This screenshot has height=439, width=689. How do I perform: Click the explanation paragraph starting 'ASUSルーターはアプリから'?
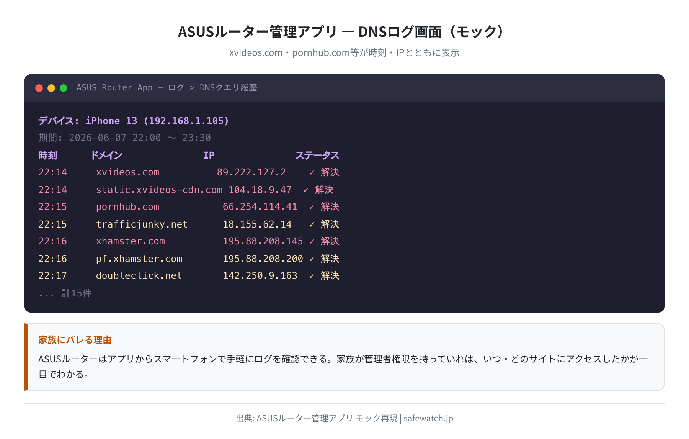343,367
